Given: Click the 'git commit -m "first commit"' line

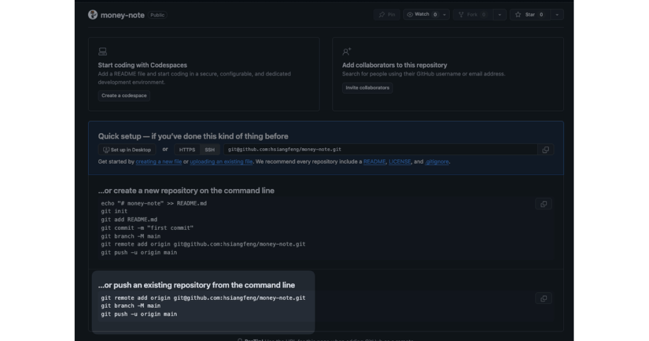Looking at the screenshot, I should coord(147,228).
